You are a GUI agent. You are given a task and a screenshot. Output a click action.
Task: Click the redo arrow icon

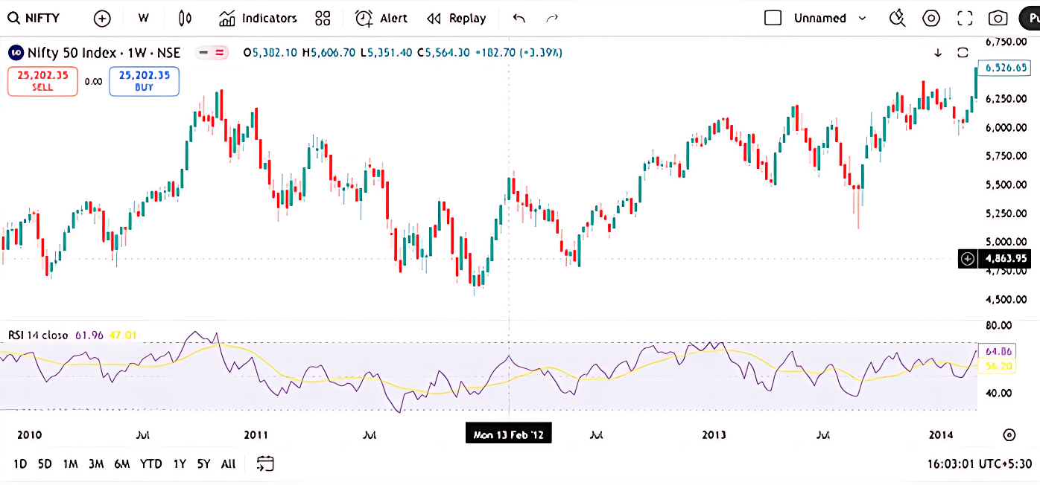click(552, 18)
